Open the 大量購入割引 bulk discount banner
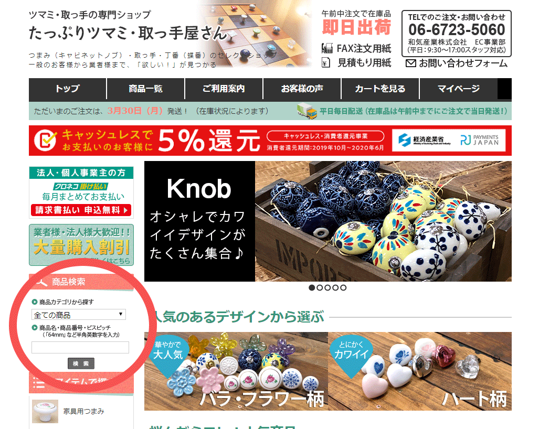Image resolution: width=539 pixels, height=429 pixels. click(x=81, y=245)
